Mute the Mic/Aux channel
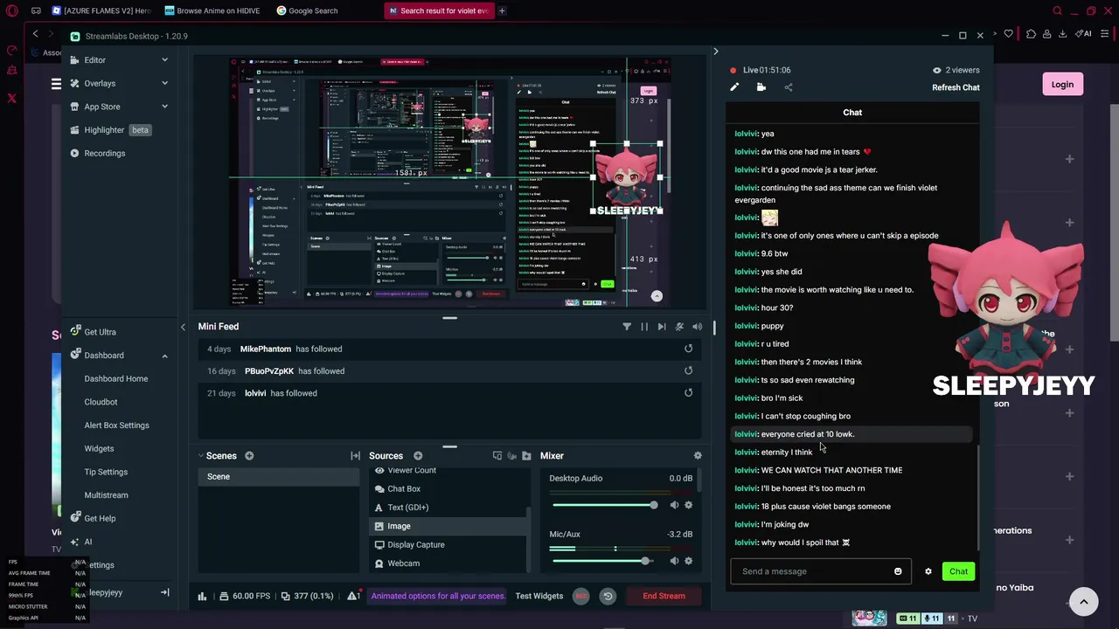The width and height of the screenshot is (1119, 629). (x=674, y=561)
